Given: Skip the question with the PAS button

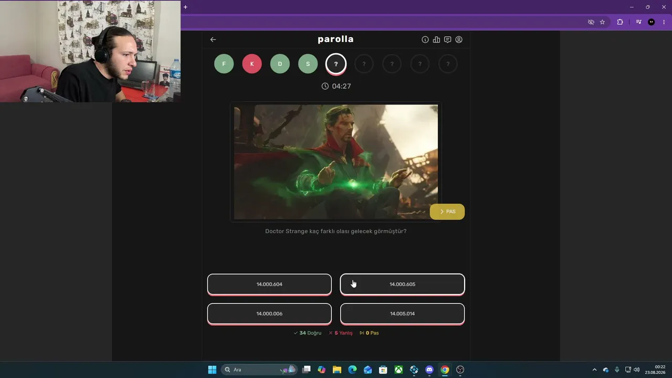Looking at the screenshot, I should (x=447, y=212).
